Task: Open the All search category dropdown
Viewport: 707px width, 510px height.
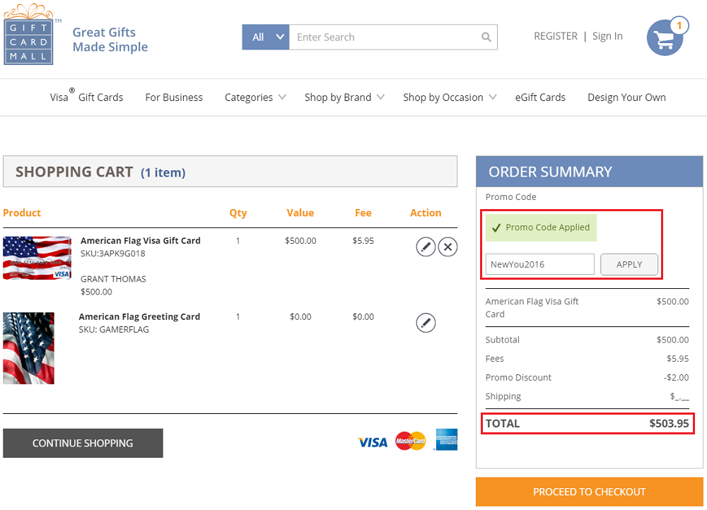Action: (x=266, y=37)
